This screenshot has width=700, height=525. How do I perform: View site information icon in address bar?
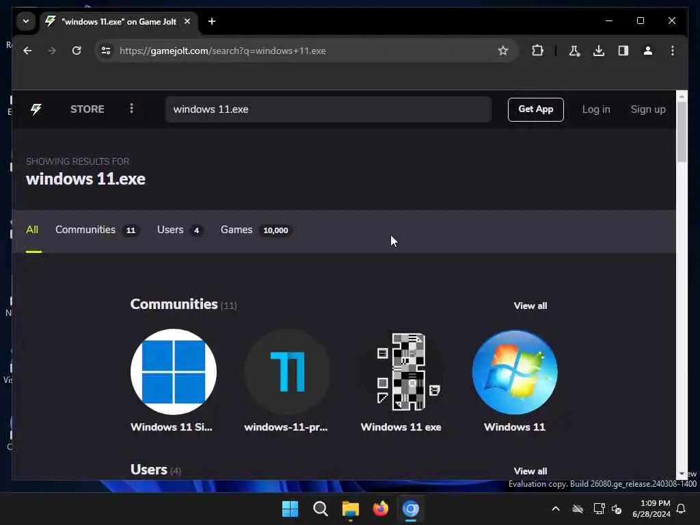[106, 51]
